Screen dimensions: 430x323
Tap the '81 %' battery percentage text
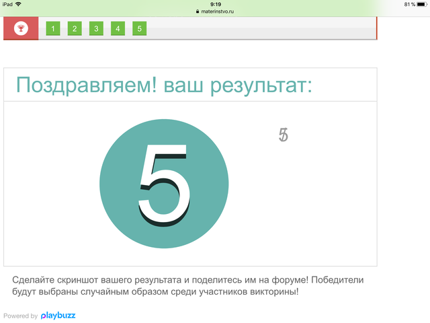tap(409, 5)
